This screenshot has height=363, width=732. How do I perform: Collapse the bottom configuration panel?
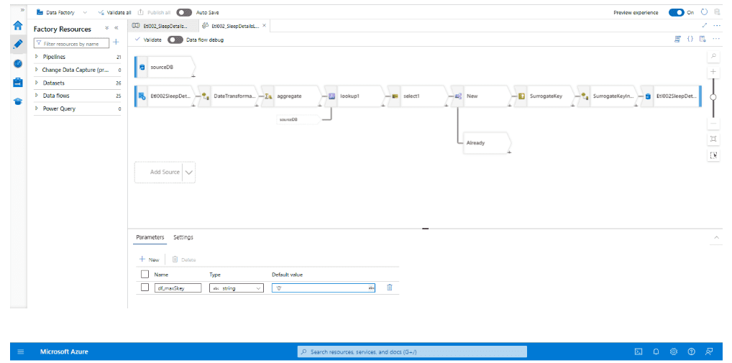pos(717,237)
